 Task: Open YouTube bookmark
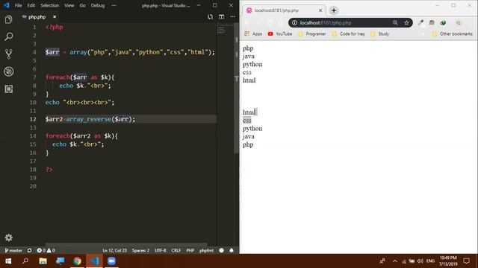pos(280,33)
